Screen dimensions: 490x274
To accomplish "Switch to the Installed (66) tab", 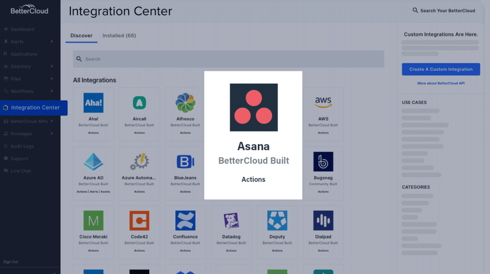I will coord(119,35).
